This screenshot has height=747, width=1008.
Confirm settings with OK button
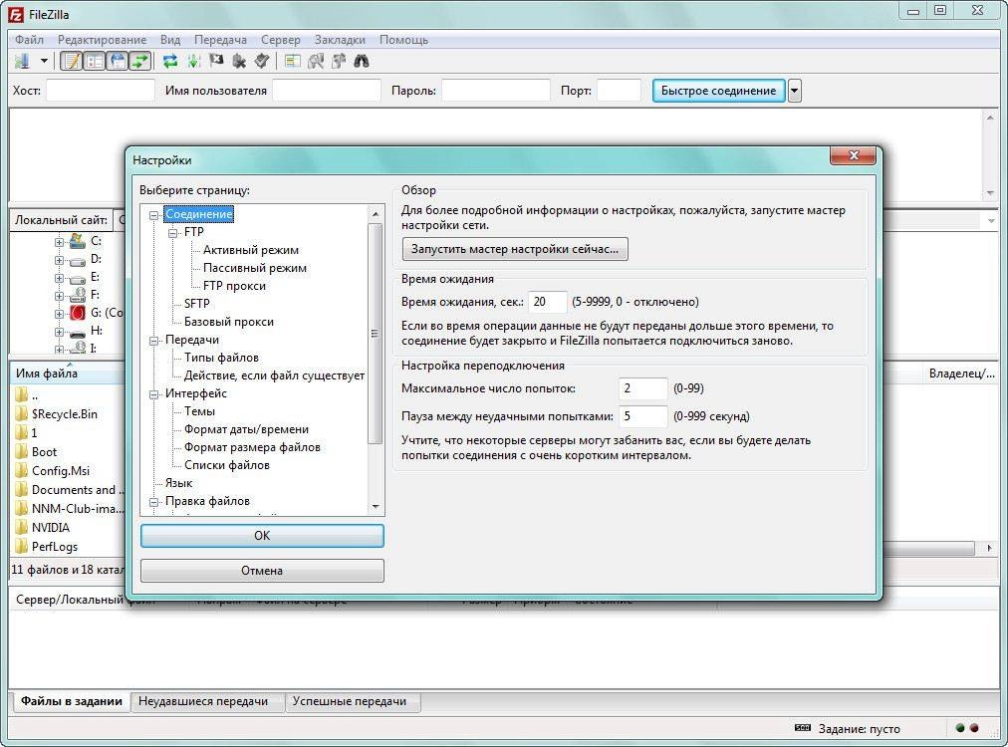(262, 536)
